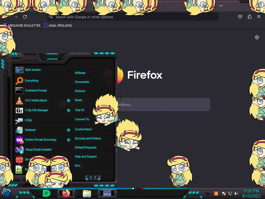Launch Everything search from start menu
This screenshot has width=265, height=199.
pyautogui.click(x=32, y=81)
